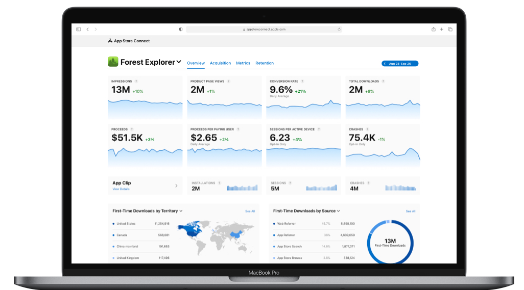Image resolution: width=524 pixels, height=290 pixels.
Task: Open the Safari share icon
Action: point(434,29)
